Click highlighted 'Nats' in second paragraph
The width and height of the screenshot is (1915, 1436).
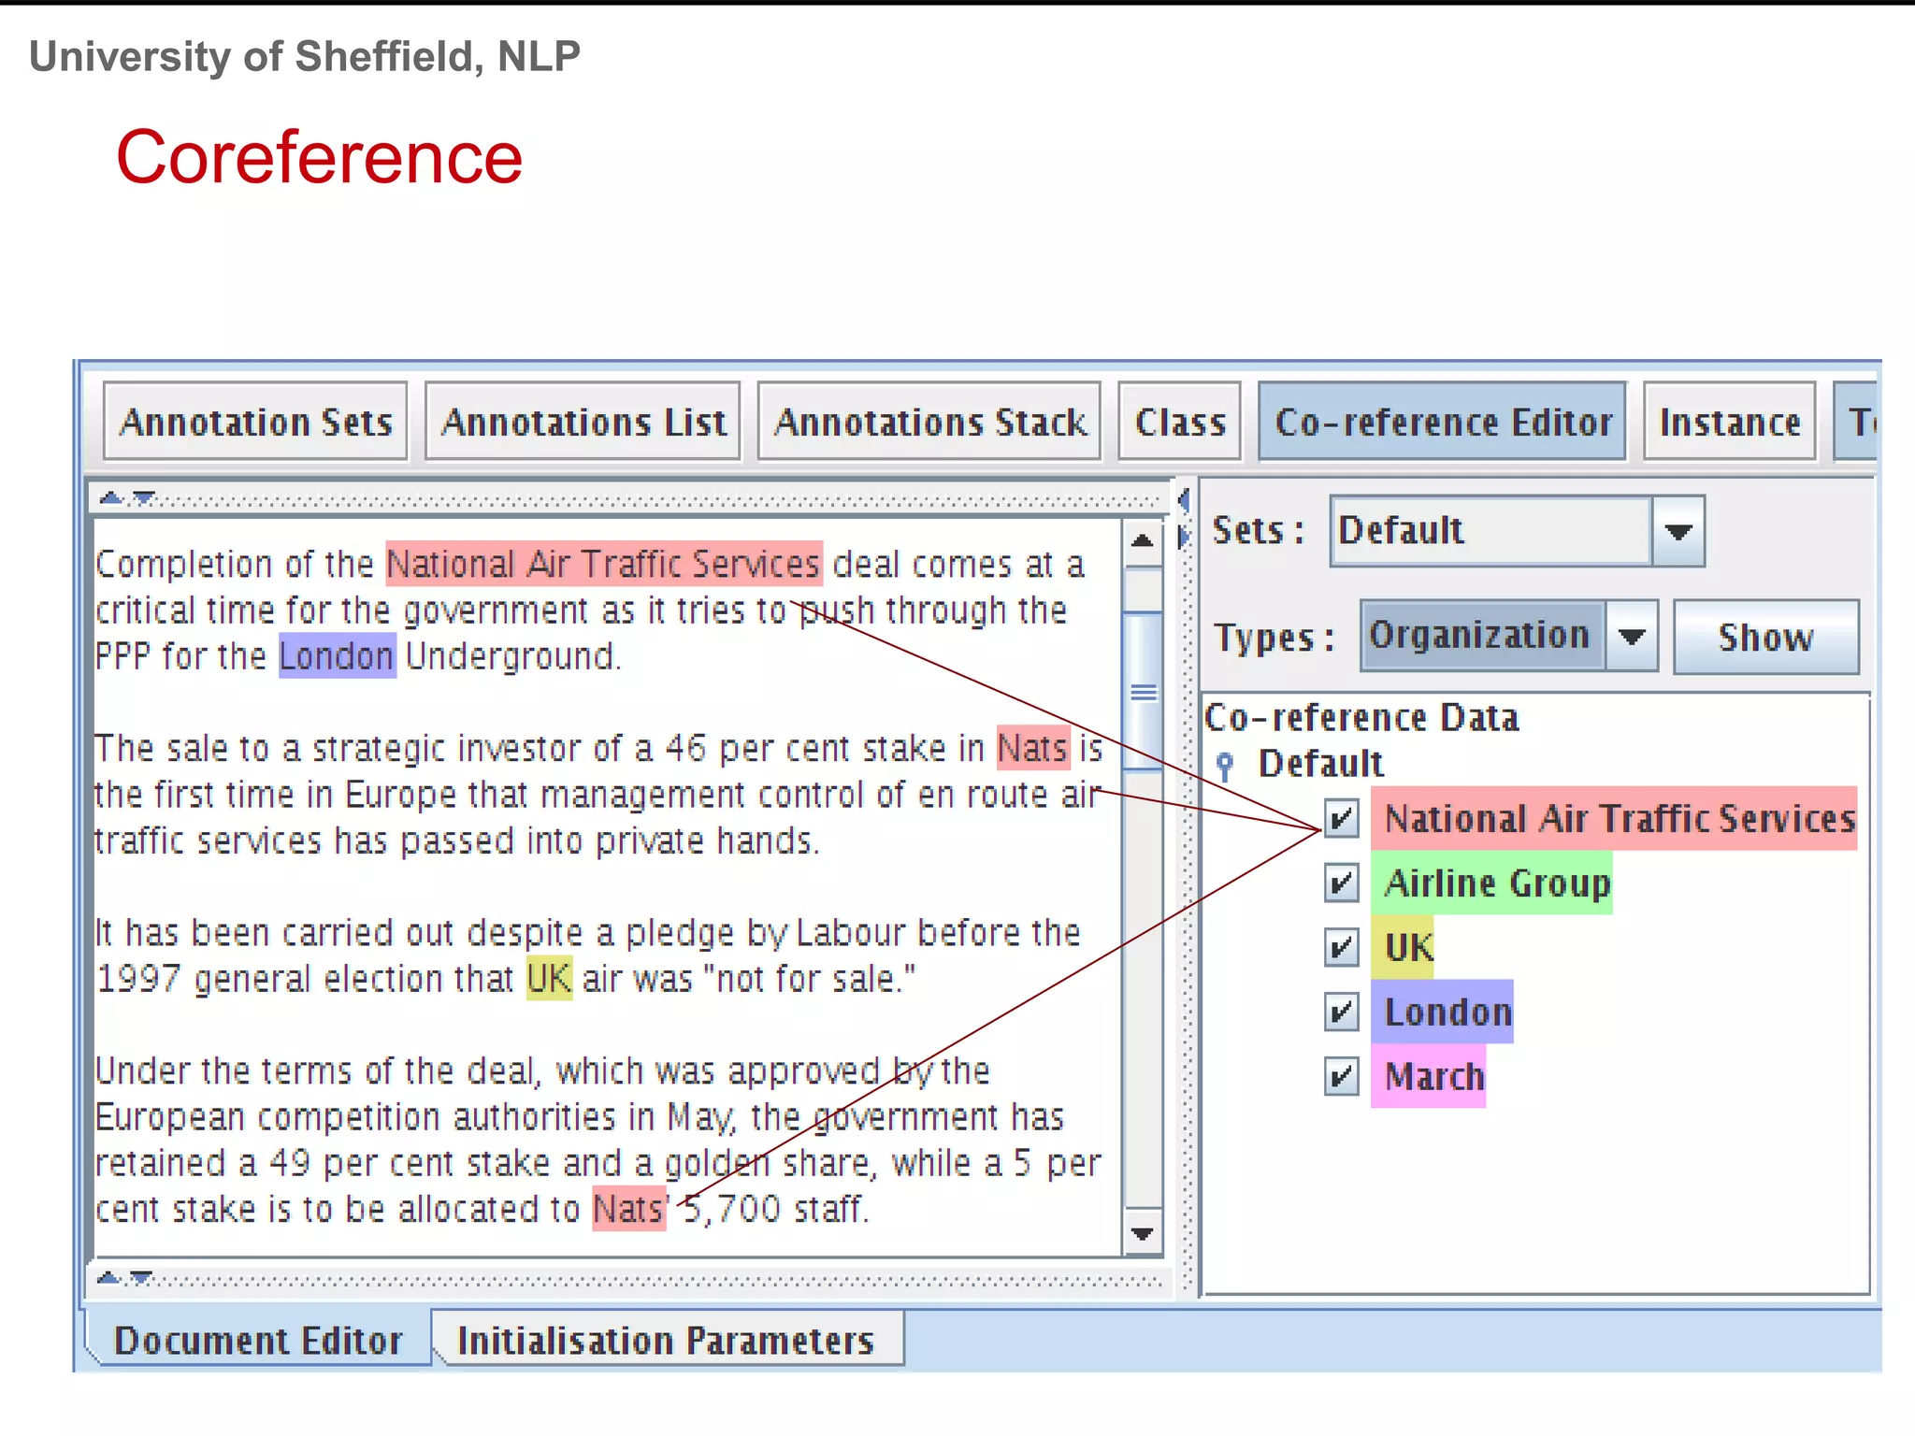pos(1033,748)
